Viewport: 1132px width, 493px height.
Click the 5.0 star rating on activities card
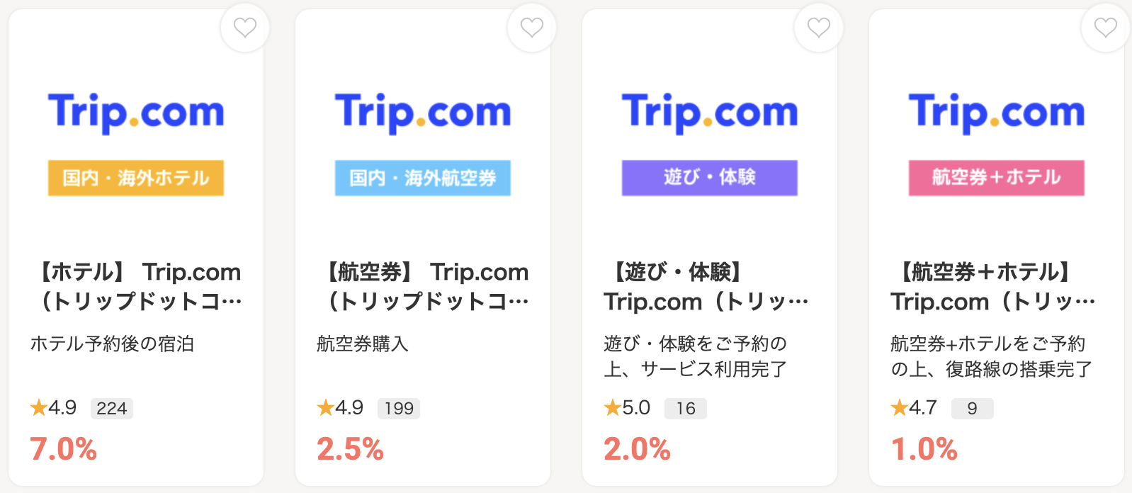point(628,408)
